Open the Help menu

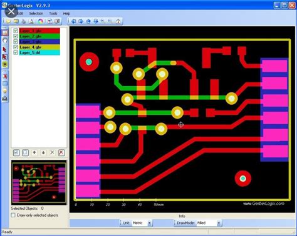point(66,13)
